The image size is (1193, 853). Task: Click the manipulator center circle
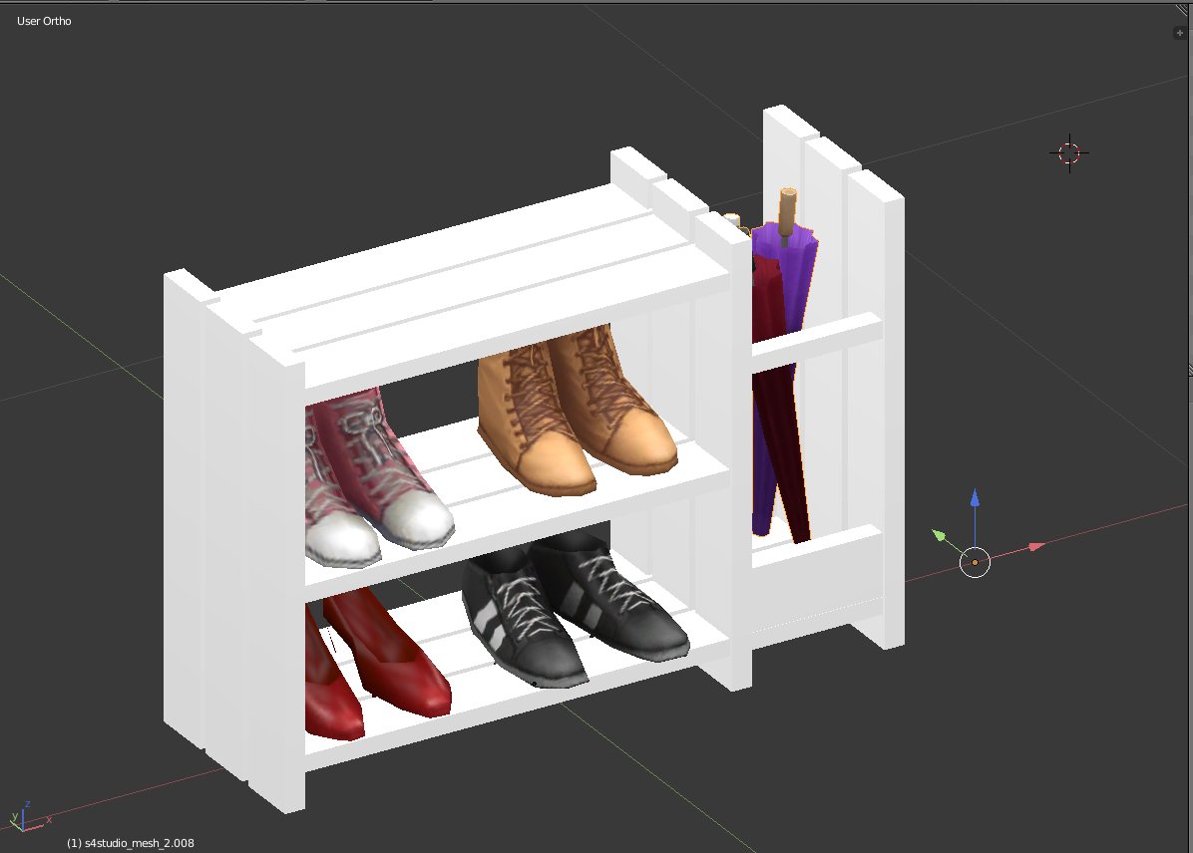[975, 563]
